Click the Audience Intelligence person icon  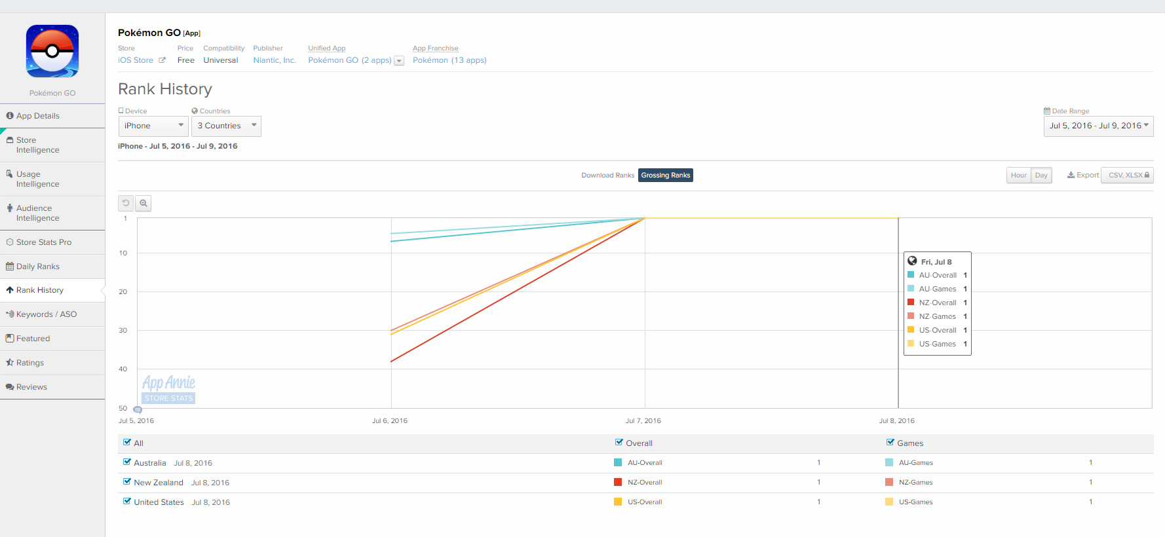click(x=10, y=208)
